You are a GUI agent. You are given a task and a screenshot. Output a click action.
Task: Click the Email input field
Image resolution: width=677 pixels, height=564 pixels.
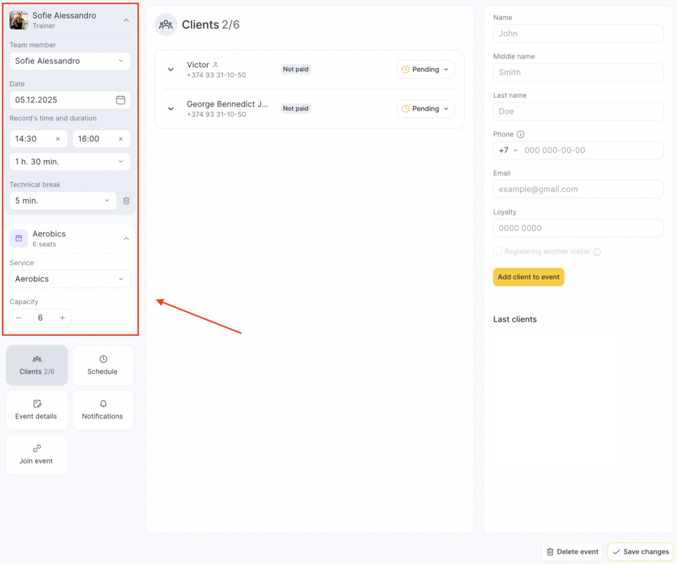(578, 189)
